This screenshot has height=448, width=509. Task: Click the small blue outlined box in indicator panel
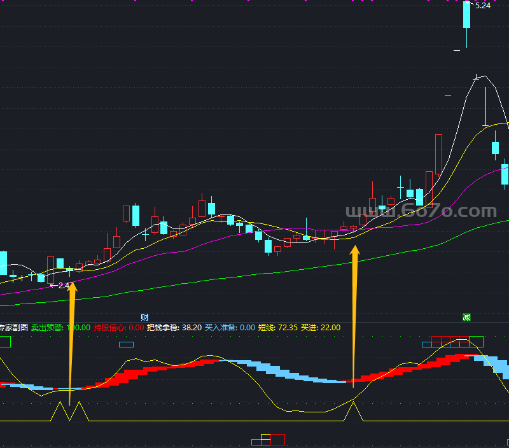(126, 344)
